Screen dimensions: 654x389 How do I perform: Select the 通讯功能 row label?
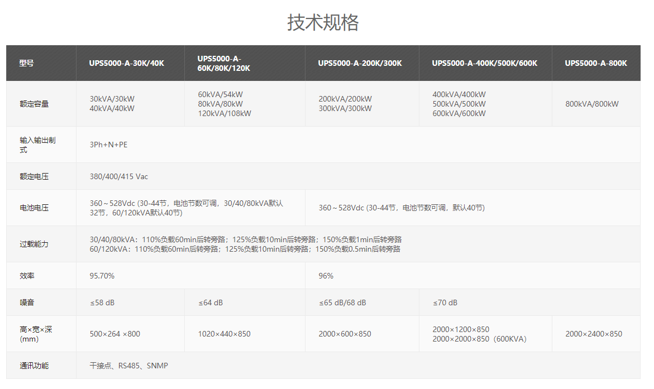pos(34,366)
